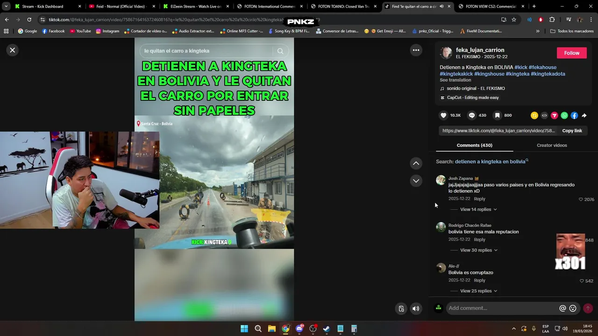Send to friends with red paper plane
Viewport: 598px width, 336px height.
tap(555, 115)
